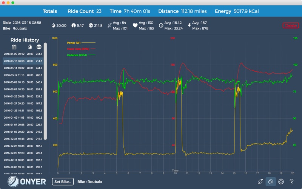Toggle the Cadence (RPM) legend series
This screenshot has height=189, width=302.
point(81,55)
